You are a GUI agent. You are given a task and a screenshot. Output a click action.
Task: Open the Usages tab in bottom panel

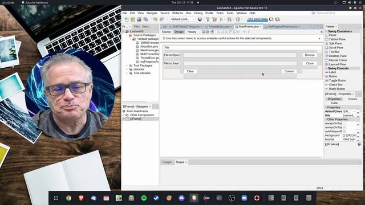(x=167, y=162)
